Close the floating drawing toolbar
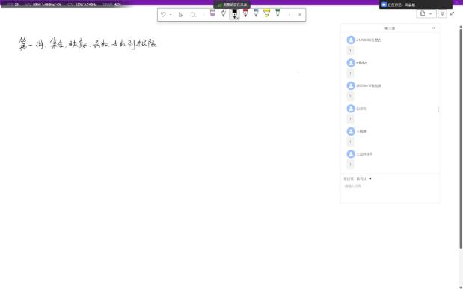Screen dimensions: 463x289 (x=300, y=15)
